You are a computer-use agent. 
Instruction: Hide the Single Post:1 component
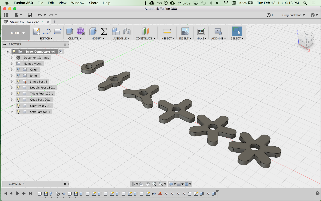click(x=18, y=82)
